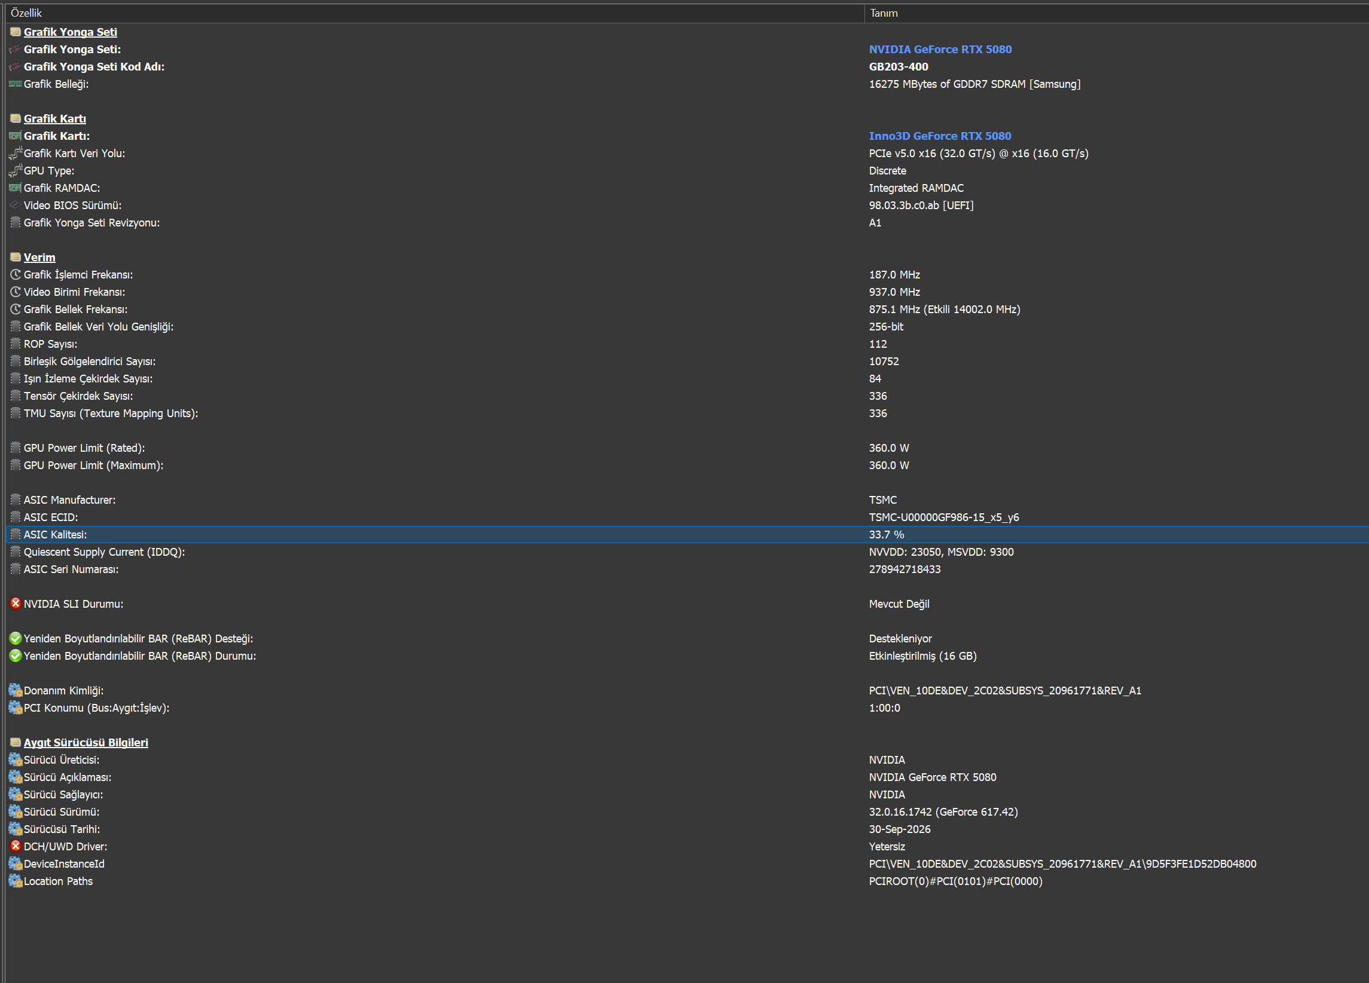Click the clock icon beside Grafik İşlemci Frekansı
1369x983 pixels.
(16, 274)
